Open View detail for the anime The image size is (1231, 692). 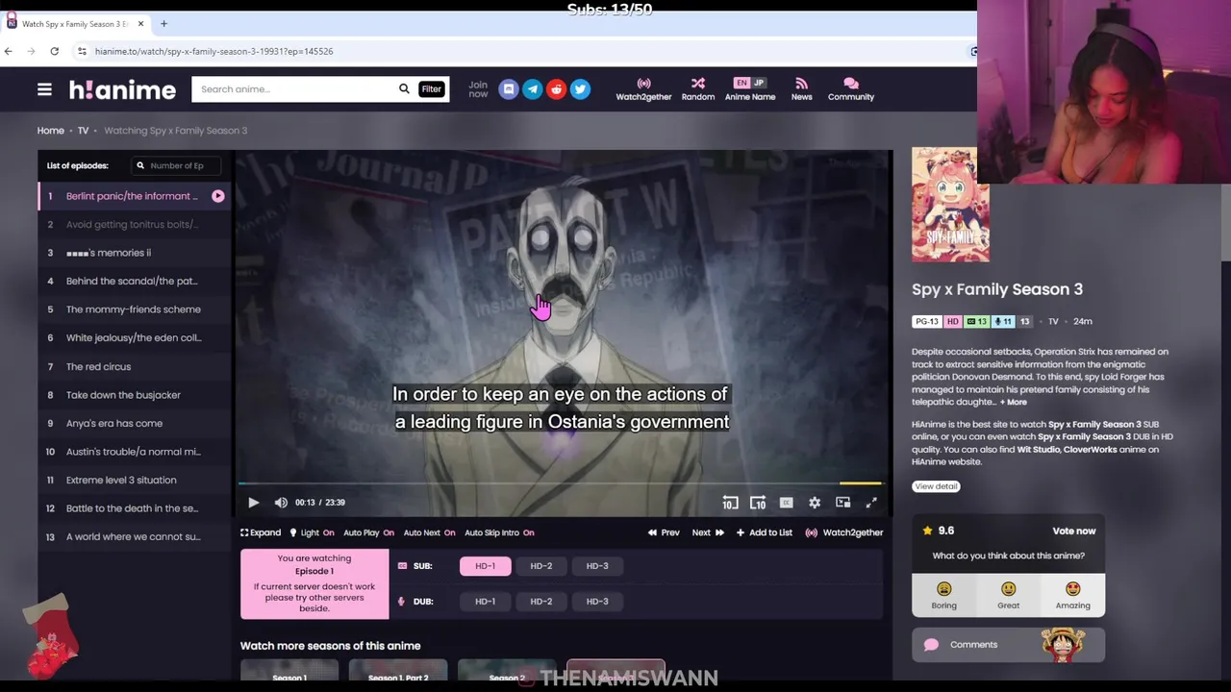pos(936,486)
